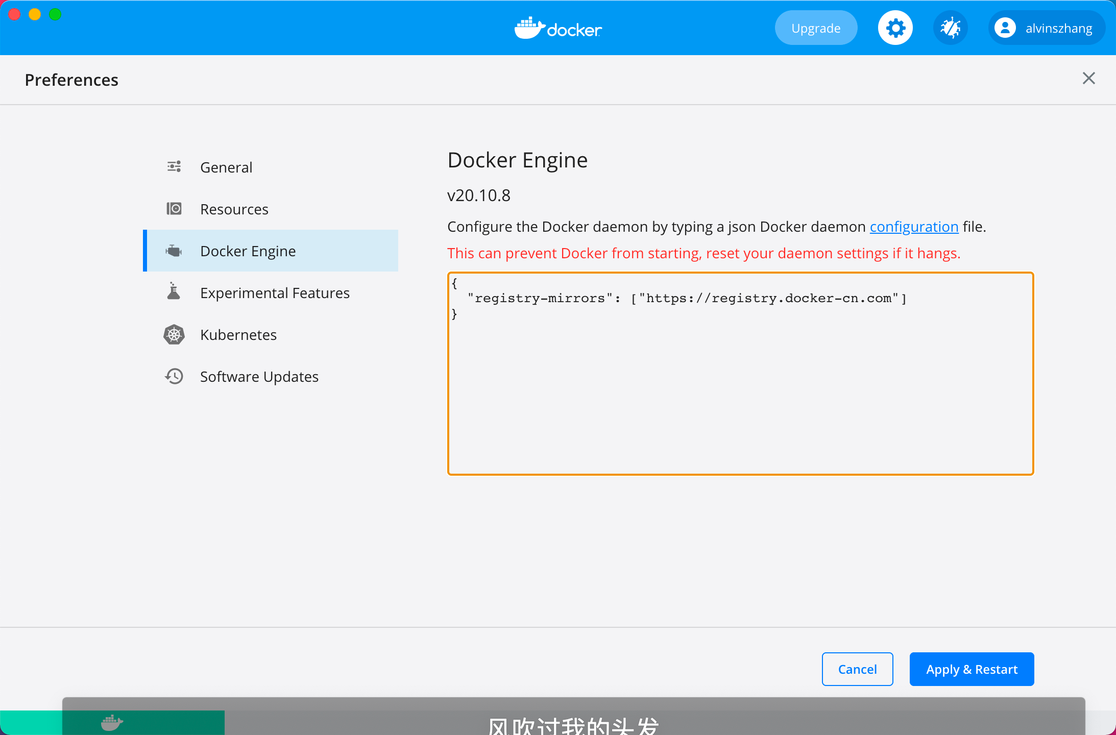The height and width of the screenshot is (735, 1116).
Task: Click inside the daemon JSON editor
Action: click(x=740, y=373)
